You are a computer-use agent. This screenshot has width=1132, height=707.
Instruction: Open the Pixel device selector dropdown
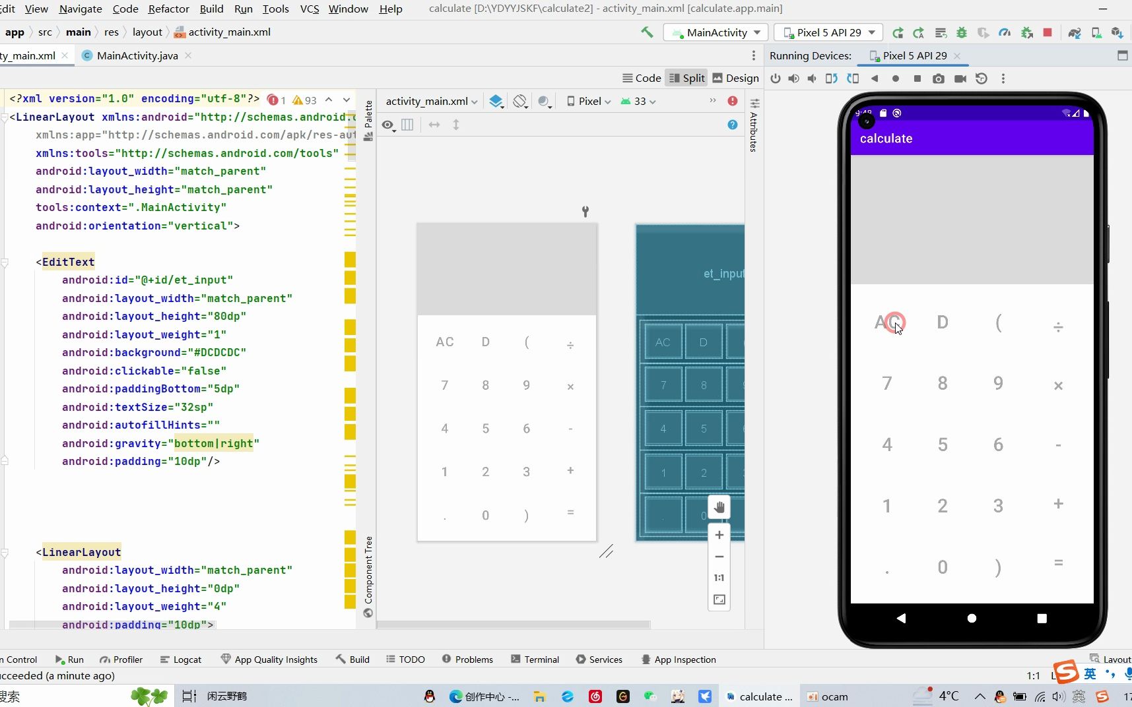[587, 101]
